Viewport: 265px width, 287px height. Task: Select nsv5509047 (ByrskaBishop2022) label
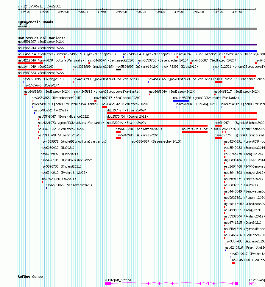64,116
